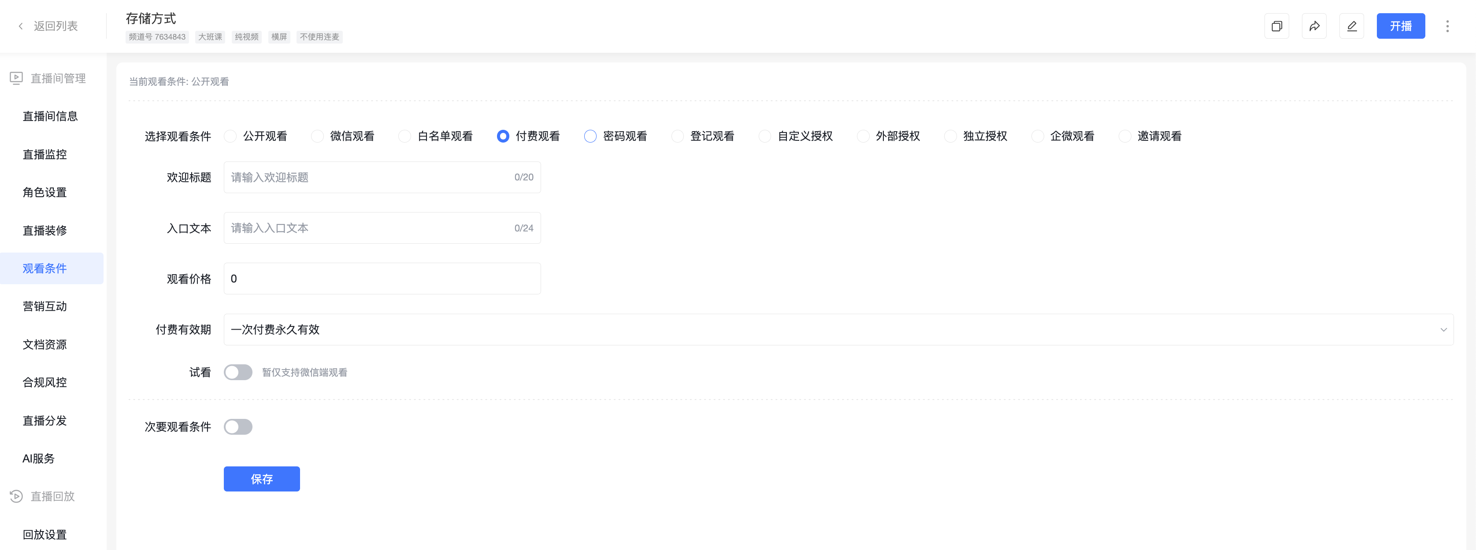The width and height of the screenshot is (1476, 550).
Task: Open 直播分发 in the sidebar
Action: [x=45, y=421]
